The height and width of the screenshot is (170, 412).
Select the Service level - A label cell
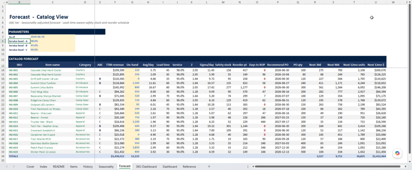coord(19,41)
